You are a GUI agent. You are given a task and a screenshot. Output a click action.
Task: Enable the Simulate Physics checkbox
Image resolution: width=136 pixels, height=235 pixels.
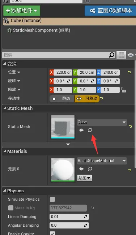52,199
